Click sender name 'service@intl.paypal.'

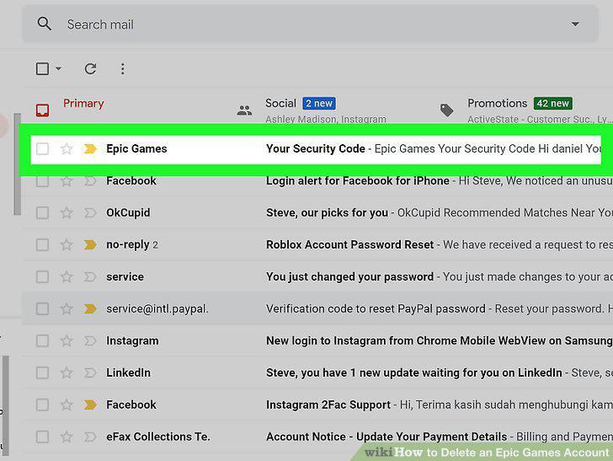pos(157,308)
